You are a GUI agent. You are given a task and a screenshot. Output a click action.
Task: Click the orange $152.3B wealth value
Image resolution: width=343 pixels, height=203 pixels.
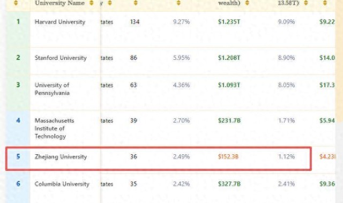(x=228, y=157)
